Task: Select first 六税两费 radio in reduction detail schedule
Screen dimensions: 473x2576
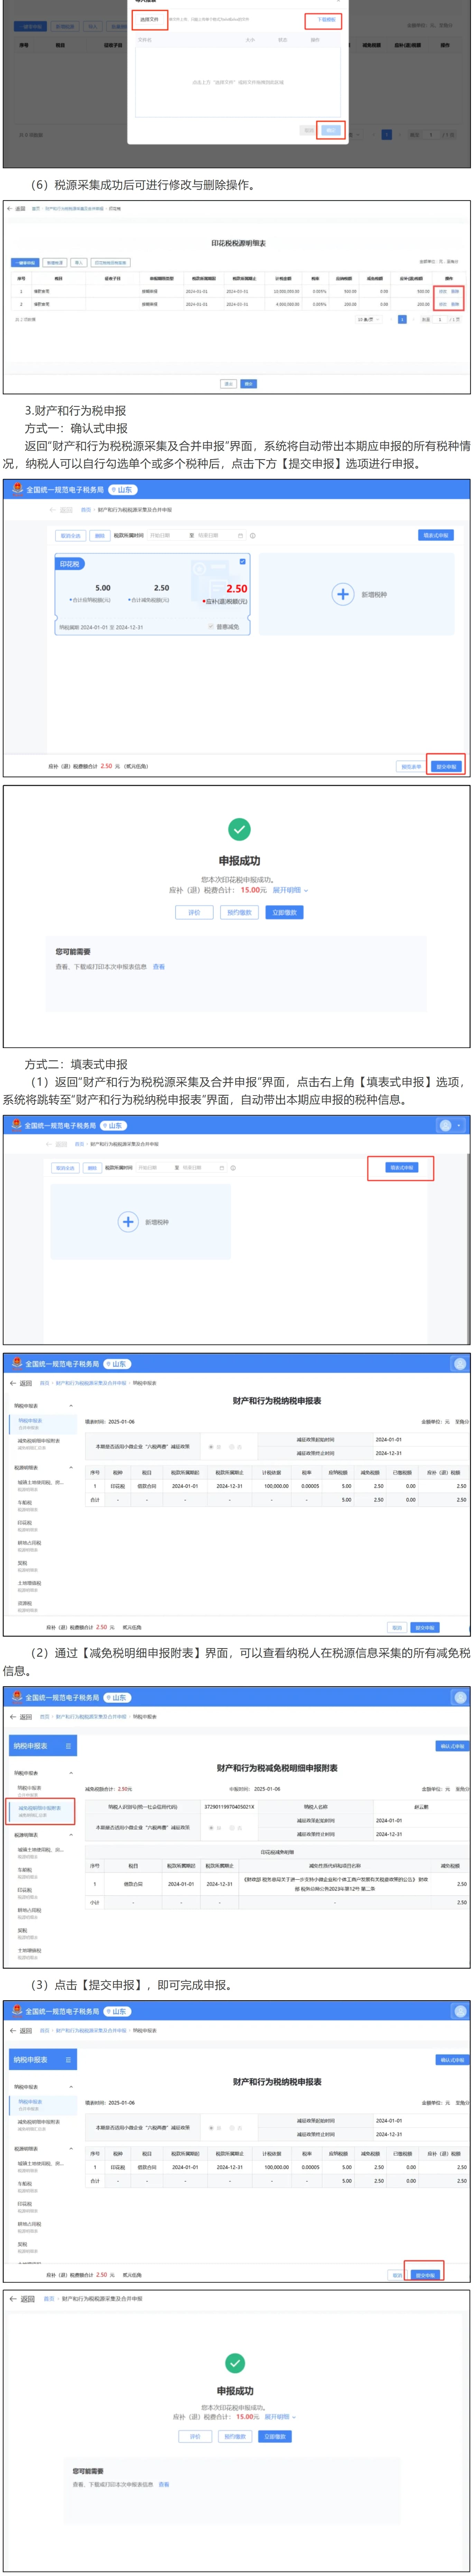Action: pos(210,1827)
